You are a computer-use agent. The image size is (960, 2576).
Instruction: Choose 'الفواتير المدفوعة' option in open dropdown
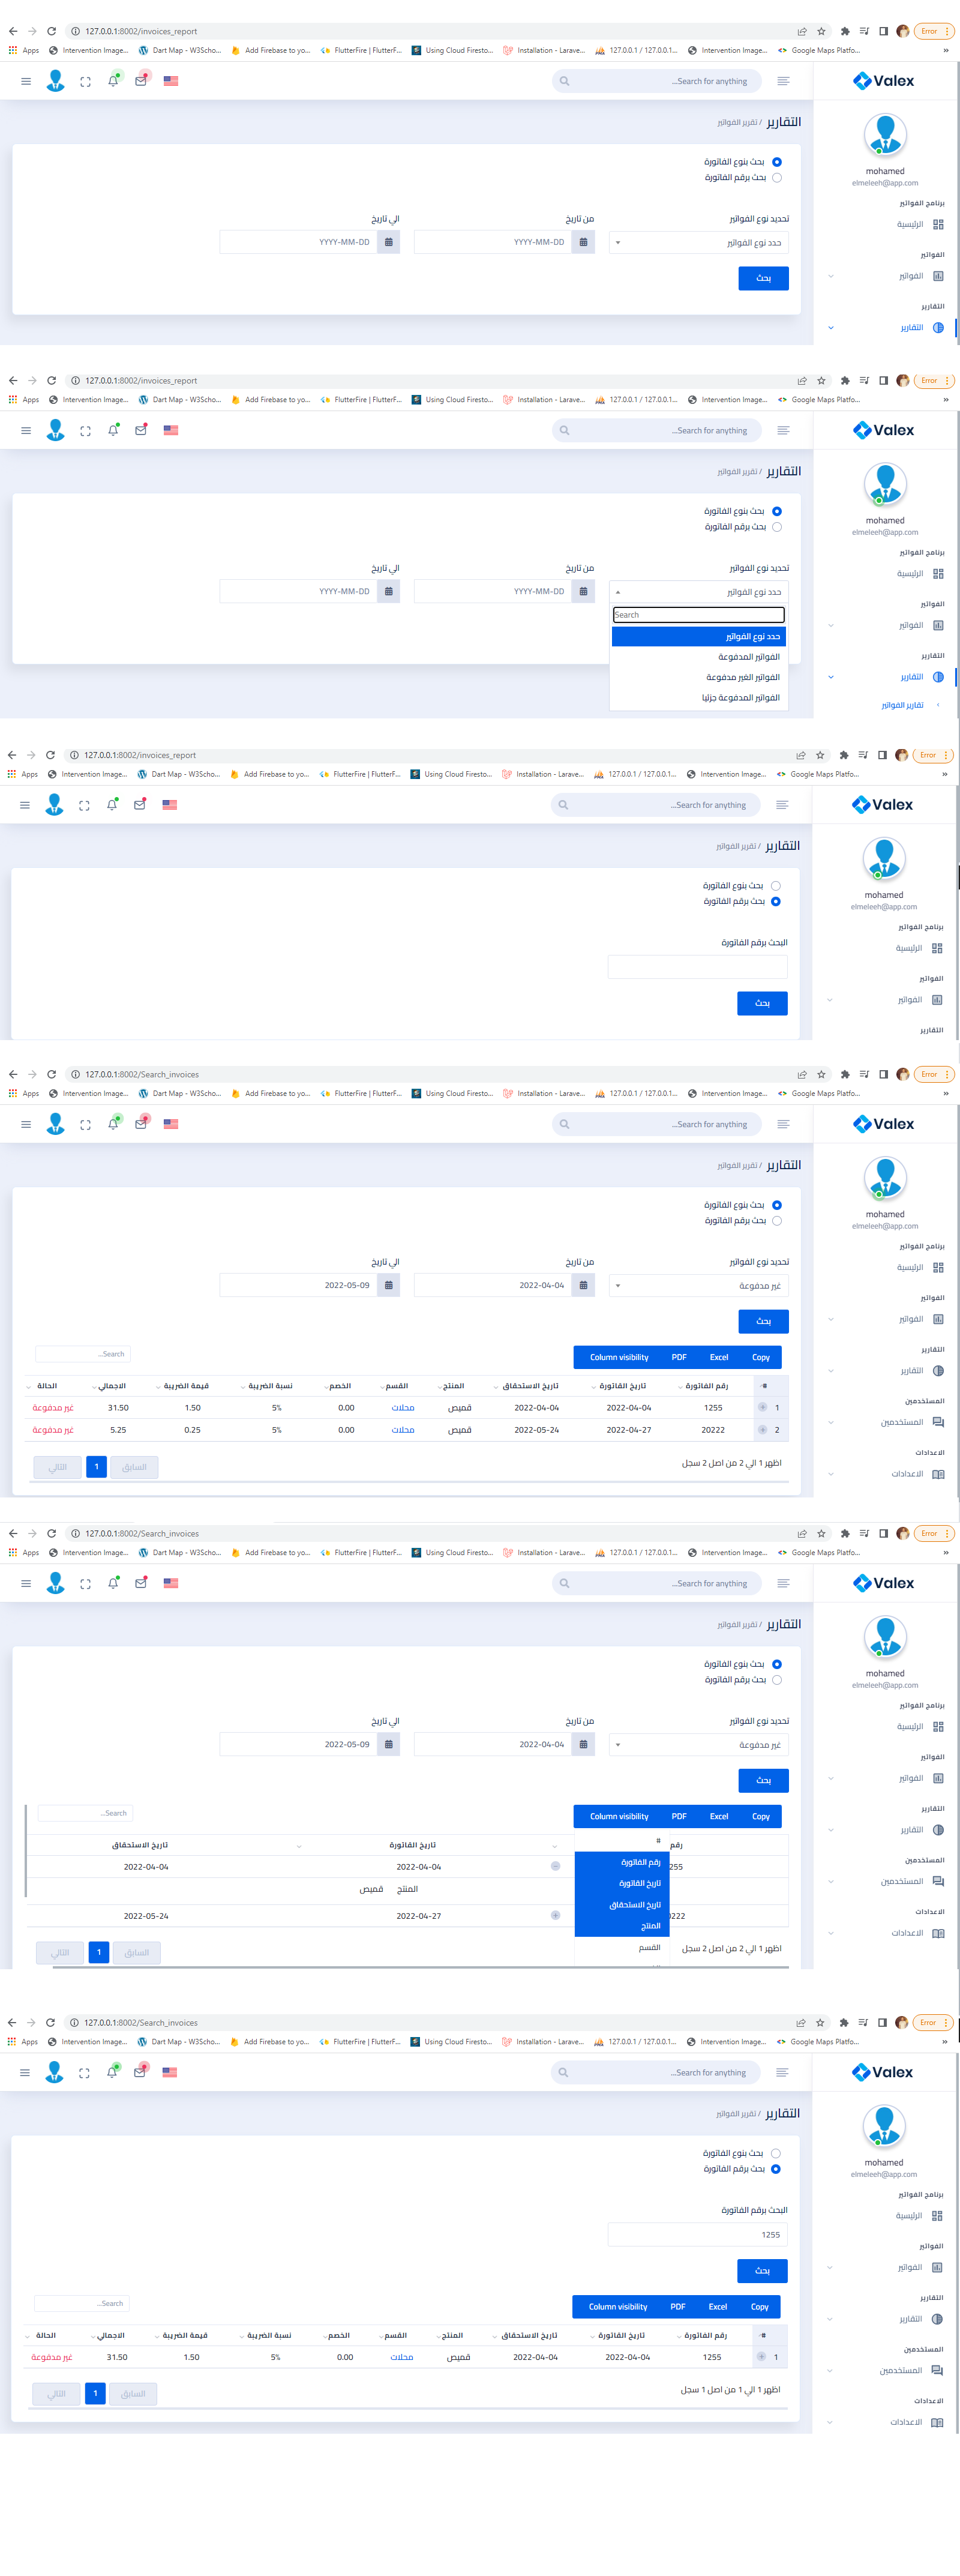699,657
